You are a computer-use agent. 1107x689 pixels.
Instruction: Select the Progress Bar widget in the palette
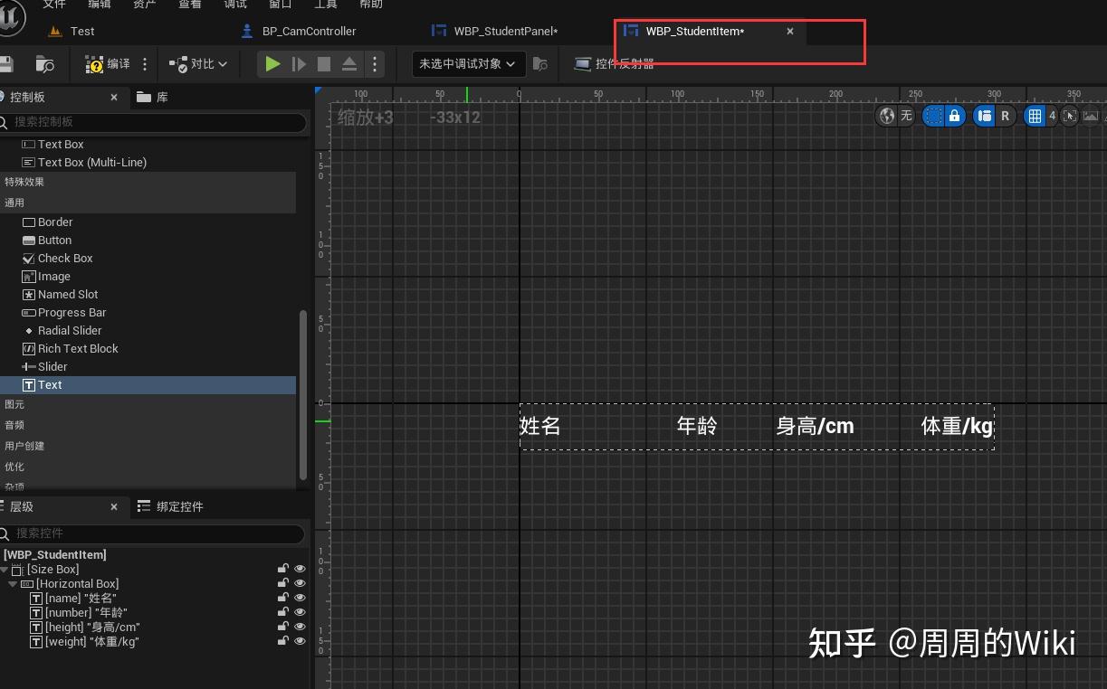point(71,312)
